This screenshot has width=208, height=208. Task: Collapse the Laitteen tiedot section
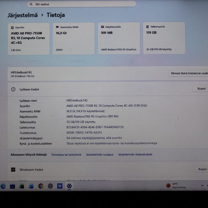(107, 89)
